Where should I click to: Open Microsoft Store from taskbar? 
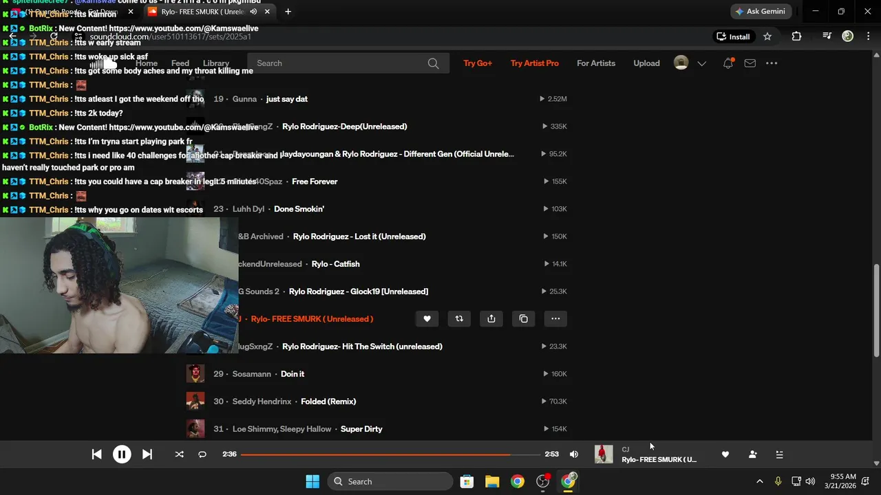[467, 481]
